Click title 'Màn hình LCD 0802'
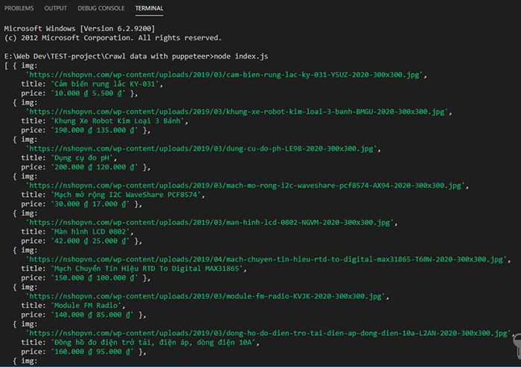This screenshot has height=367, width=521. point(90,232)
